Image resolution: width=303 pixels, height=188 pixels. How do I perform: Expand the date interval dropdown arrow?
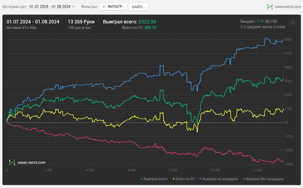point(74,7)
